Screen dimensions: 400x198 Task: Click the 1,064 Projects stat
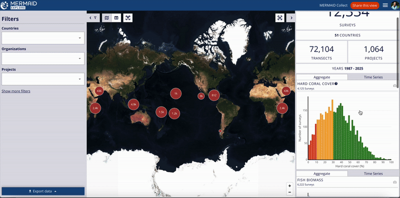(373, 52)
